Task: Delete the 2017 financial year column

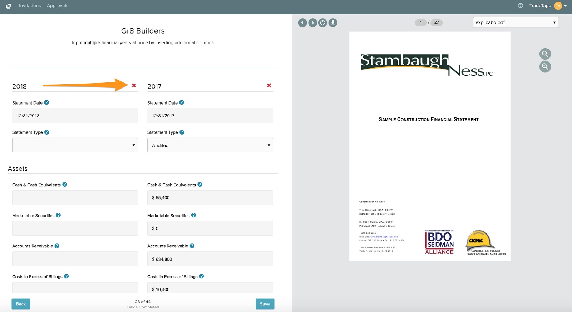Action: 269,86
